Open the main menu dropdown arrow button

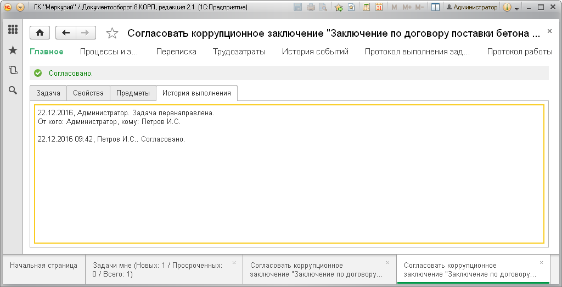point(20,7)
